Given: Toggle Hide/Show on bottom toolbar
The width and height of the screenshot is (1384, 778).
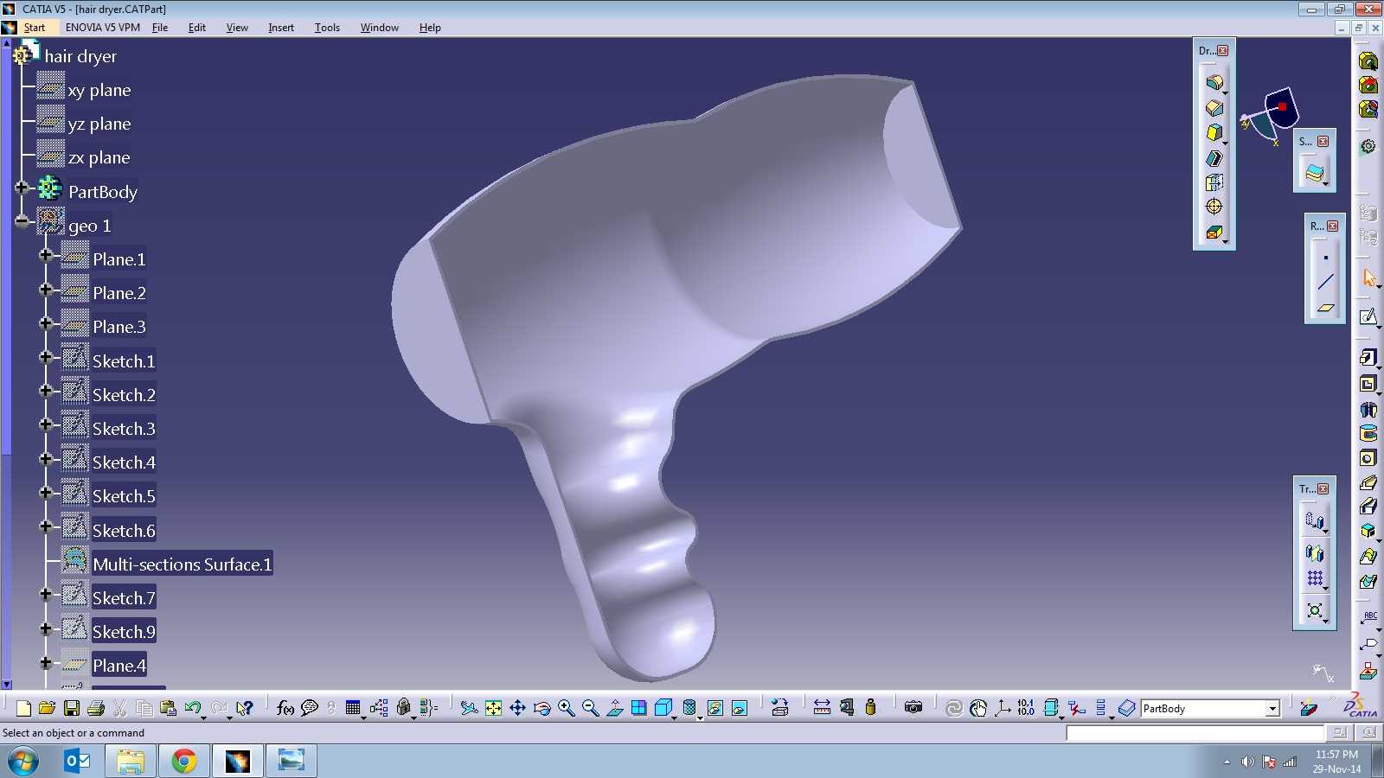Looking at the screenshot, I should (x=715, y=708).
